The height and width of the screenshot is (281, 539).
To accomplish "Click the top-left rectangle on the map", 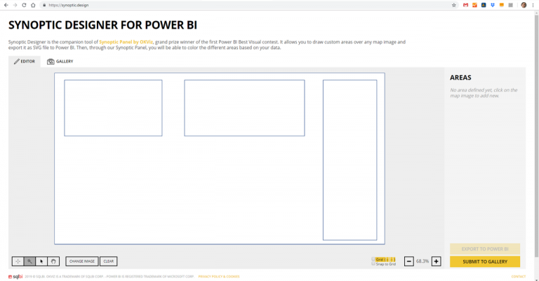I will [x=113, y=108].
